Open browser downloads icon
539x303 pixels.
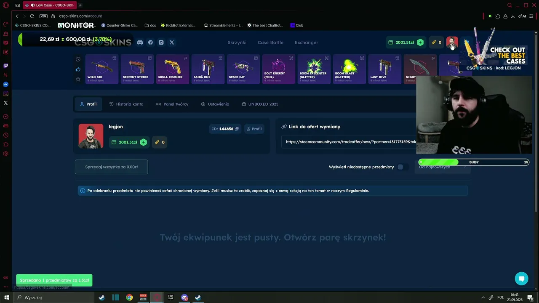(x=513, y=16)
